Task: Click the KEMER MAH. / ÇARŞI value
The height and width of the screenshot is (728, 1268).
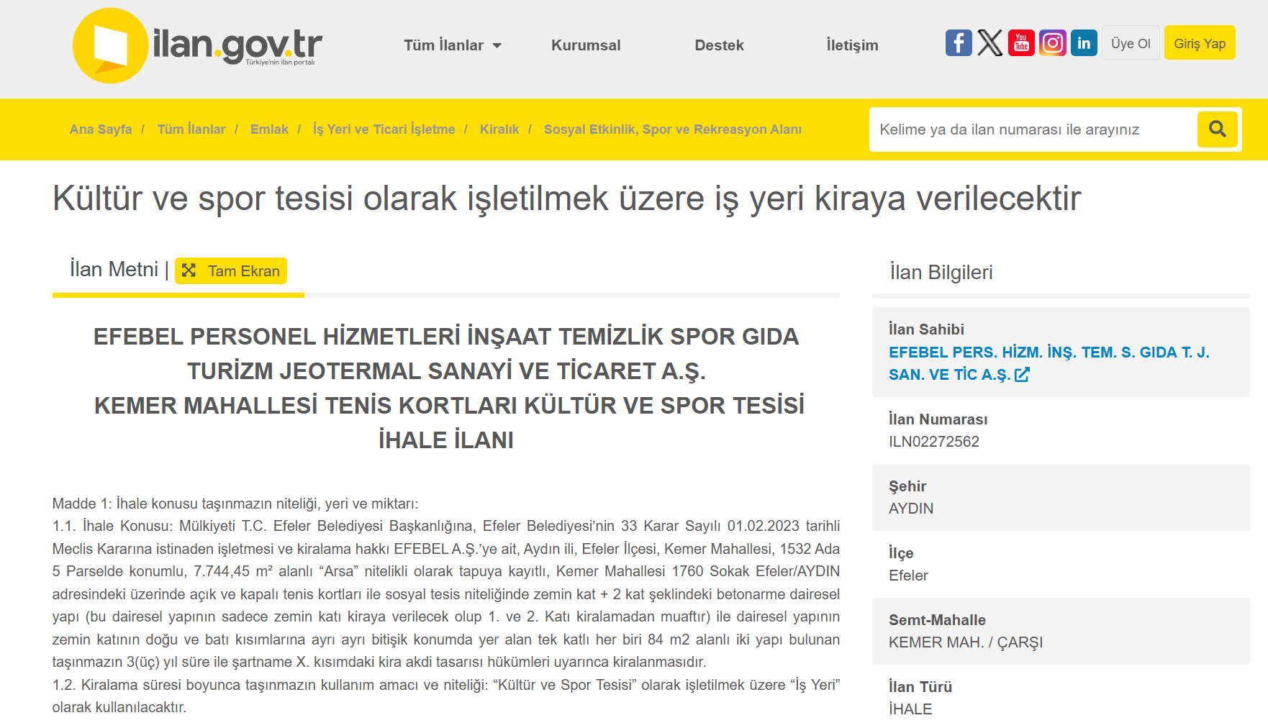Action: (x=966, y=642)
